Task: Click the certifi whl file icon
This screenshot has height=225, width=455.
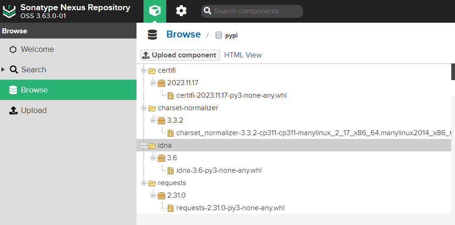Action: click(x=171, y=95)
